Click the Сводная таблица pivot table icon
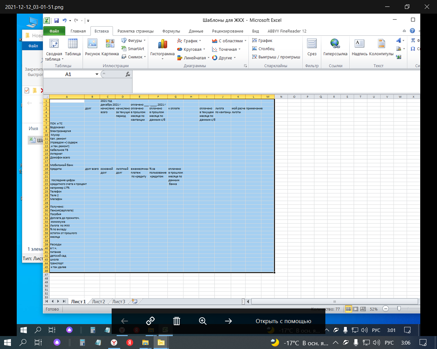This screenshot has width=437, height=349. (x=54, y=44)
